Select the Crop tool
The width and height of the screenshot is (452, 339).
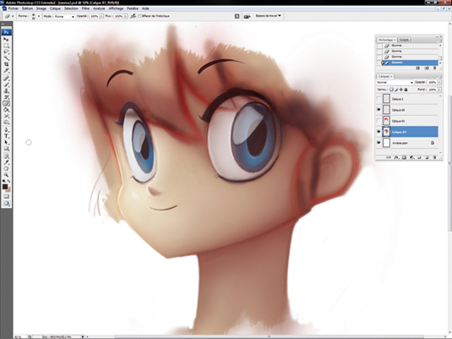click(x=6, y=64)
